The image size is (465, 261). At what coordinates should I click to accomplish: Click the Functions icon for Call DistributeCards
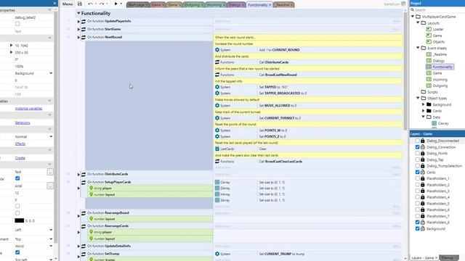coord(217,62)
